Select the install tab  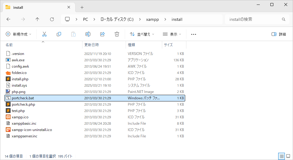36,7
